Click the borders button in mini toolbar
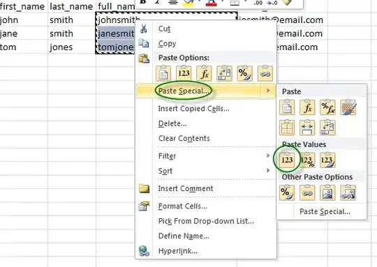The height and width of the screenshot is (267, 377). (x=235, y=3)
